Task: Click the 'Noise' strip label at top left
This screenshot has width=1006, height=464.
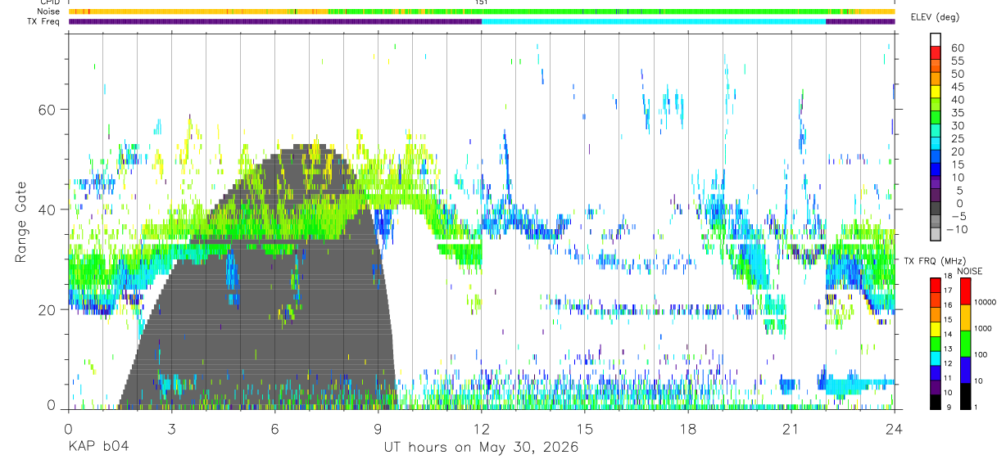Action: click(49, 11)
